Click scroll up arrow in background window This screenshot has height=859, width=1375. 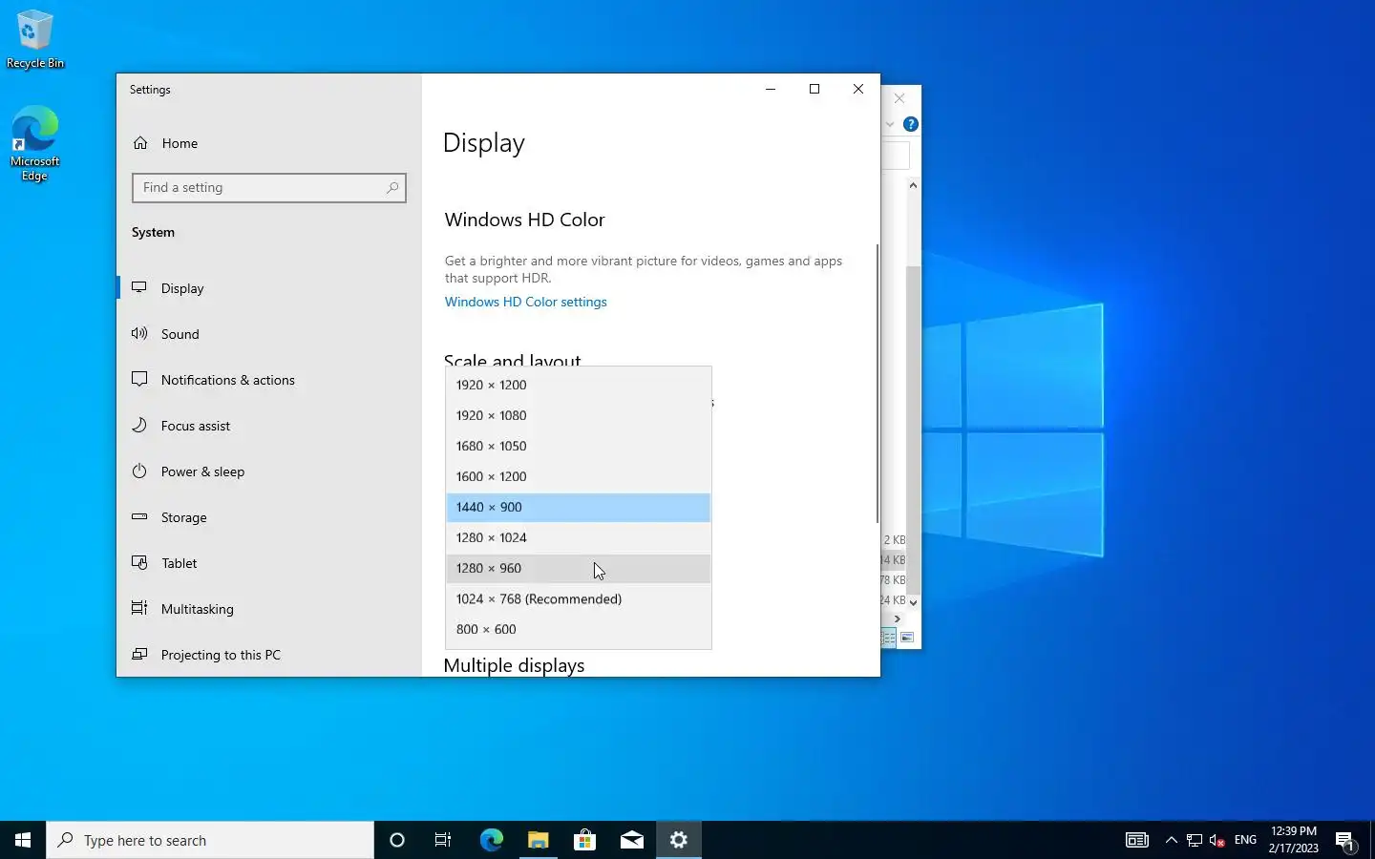[x=914, y=185]
